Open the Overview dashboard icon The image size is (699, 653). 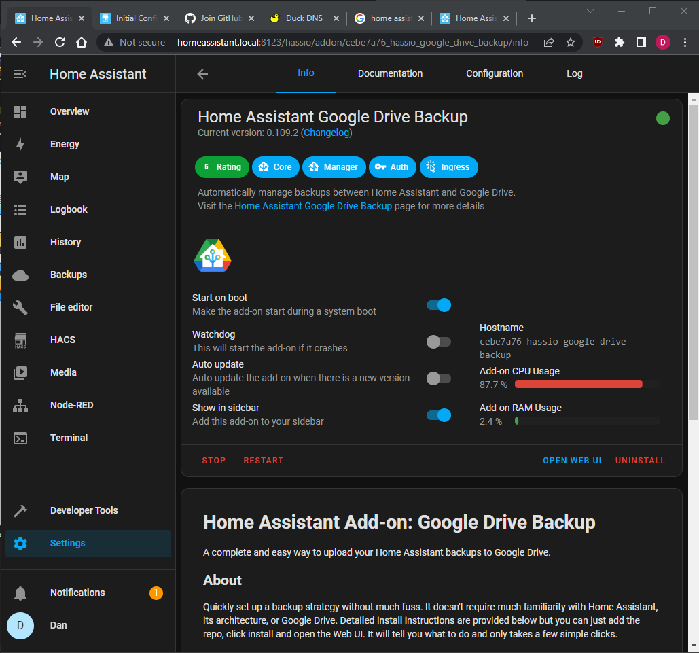20,112
